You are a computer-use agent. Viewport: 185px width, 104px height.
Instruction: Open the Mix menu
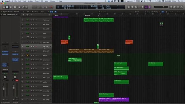point(42,1)
